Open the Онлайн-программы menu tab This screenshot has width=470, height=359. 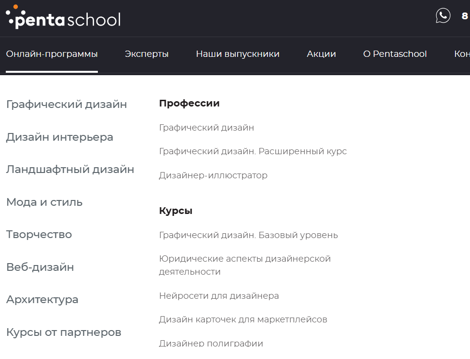click(52, 54)
